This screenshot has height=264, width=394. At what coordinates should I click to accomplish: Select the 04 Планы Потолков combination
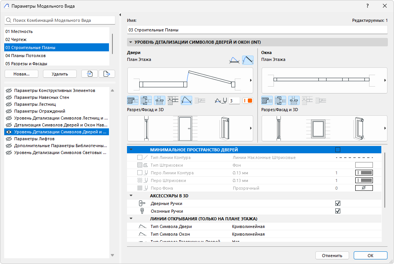[x=26, y=56]
